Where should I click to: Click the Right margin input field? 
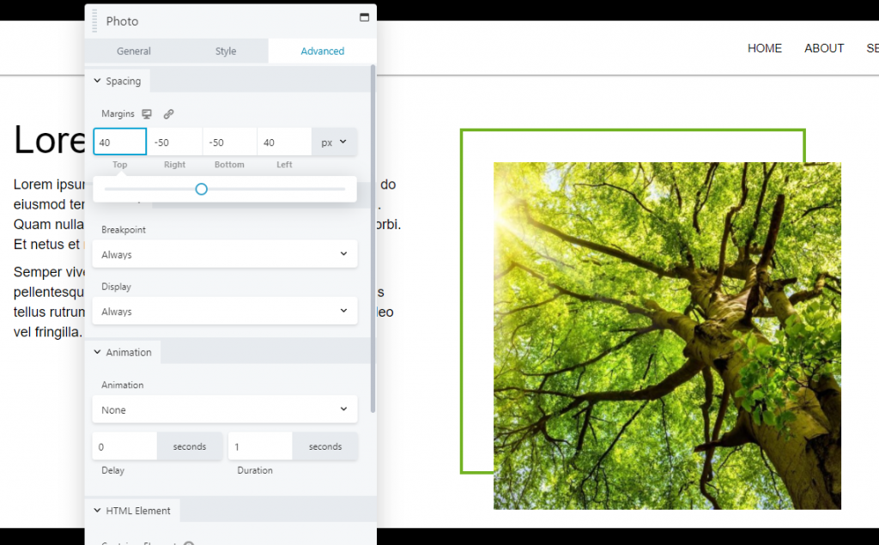[174, 142]
